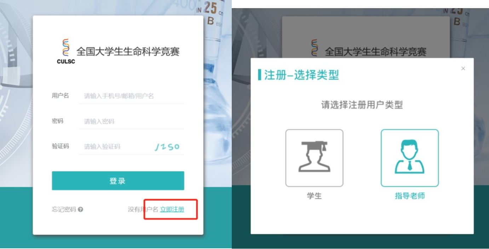Choose the 学生 text label
Viewport: 489px width, 249px height.
pyautogui.click(x=314, y=196)
